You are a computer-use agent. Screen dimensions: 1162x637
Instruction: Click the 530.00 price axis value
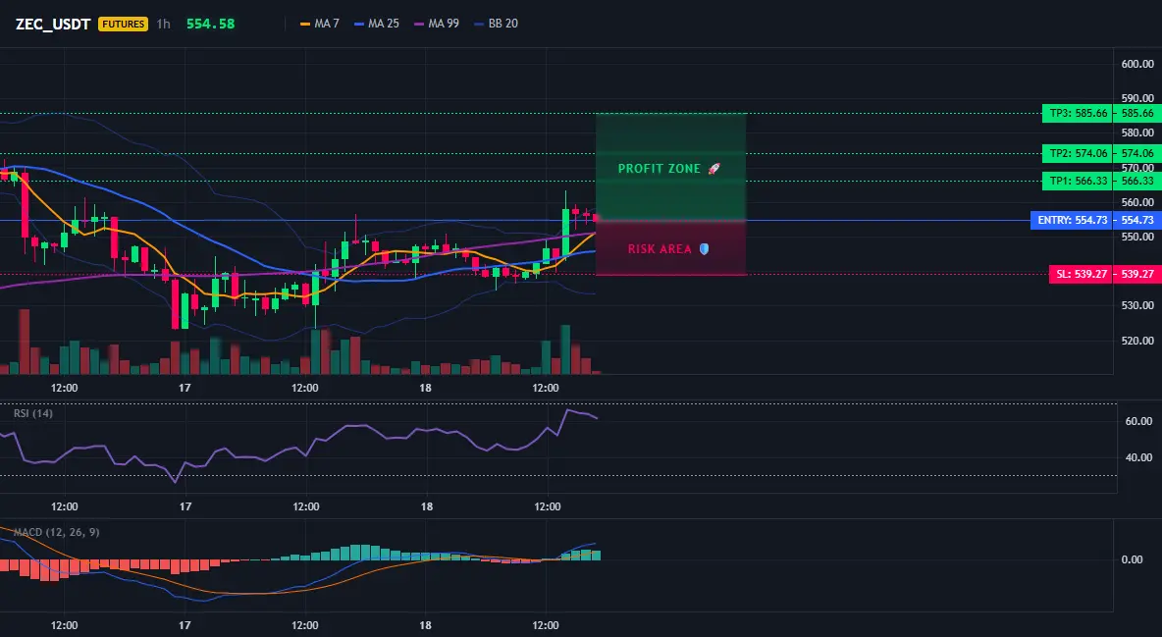point(1137,305)
